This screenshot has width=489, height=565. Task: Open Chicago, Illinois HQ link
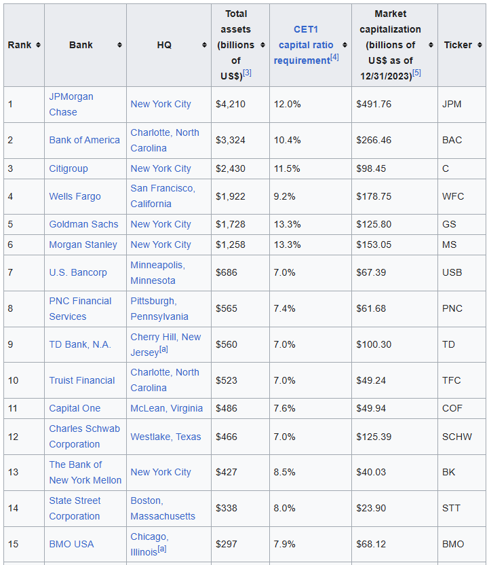(150, 544)
